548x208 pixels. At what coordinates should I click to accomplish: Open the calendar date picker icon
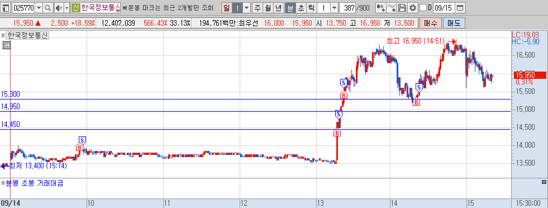(x=460, y=8)
